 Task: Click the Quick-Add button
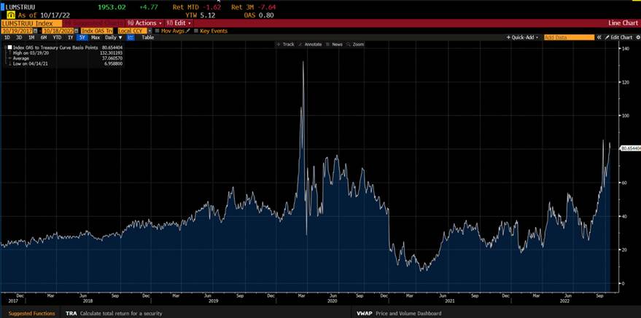point(523,37)
